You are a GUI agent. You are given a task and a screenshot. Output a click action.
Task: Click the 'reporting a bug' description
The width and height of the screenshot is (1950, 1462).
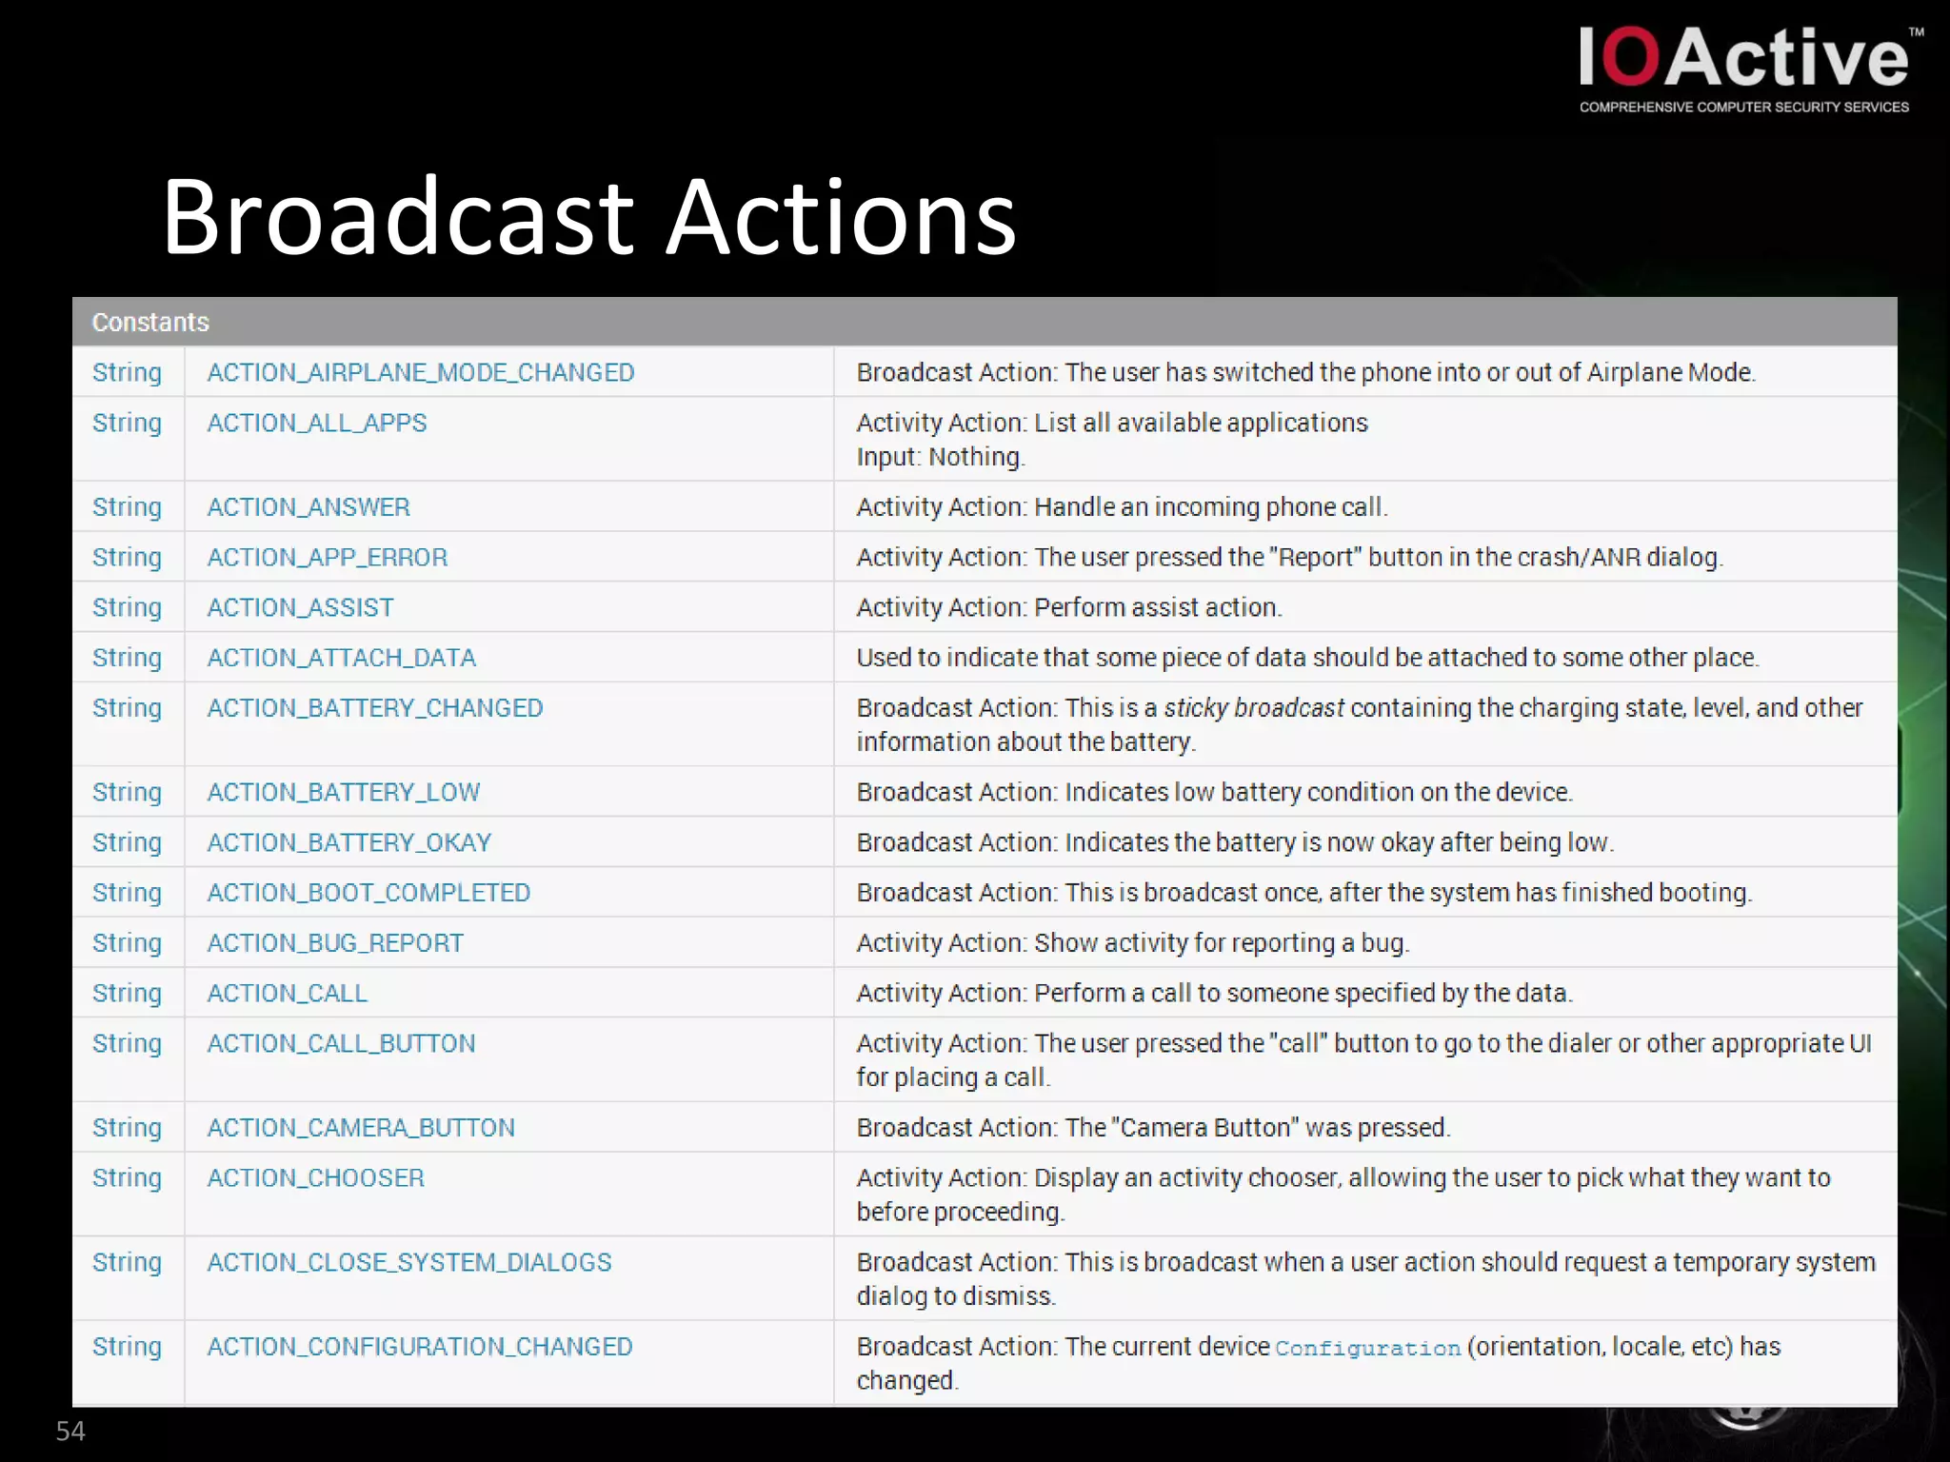click(x=1133, y=944)
